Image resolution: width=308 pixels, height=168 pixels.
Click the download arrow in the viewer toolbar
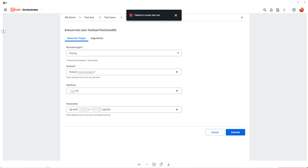click(x=169, y=164)
